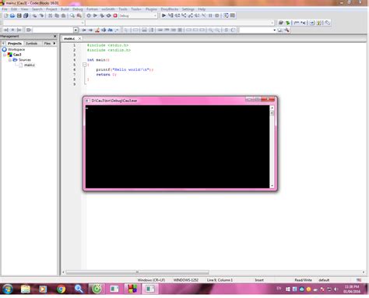Click the debugger Step Into icon

[x=184, y=16]
